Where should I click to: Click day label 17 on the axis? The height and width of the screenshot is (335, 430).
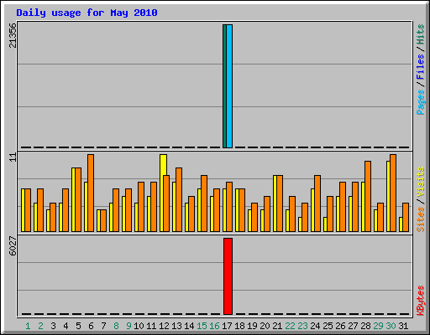pos(227,326)
